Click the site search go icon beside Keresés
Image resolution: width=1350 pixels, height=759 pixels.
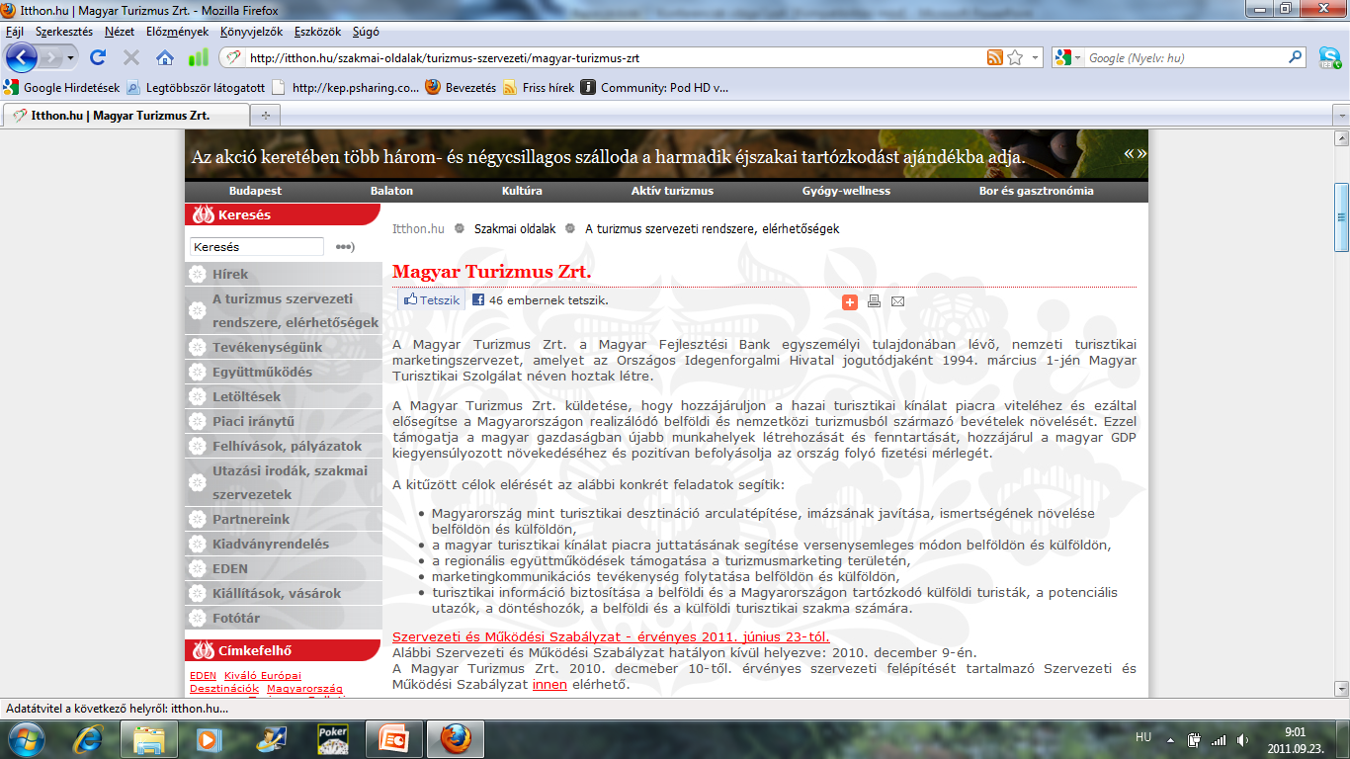click(x=345, y=247)
